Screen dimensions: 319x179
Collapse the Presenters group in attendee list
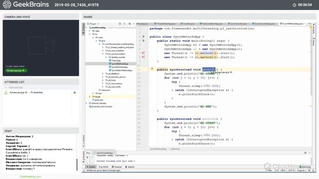coord(6,88)
